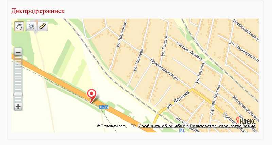272x145 pixels.
Task: Click the Первомайская ул. street label
Action: click(x=246, y=31)
